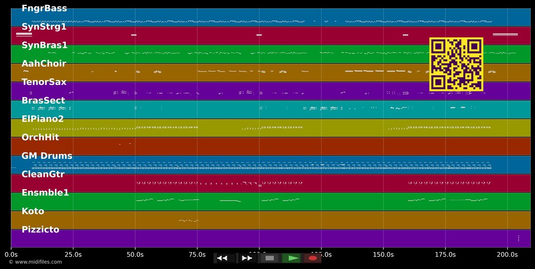
Task: Click the yellow QR code
Action: [456, 65]
